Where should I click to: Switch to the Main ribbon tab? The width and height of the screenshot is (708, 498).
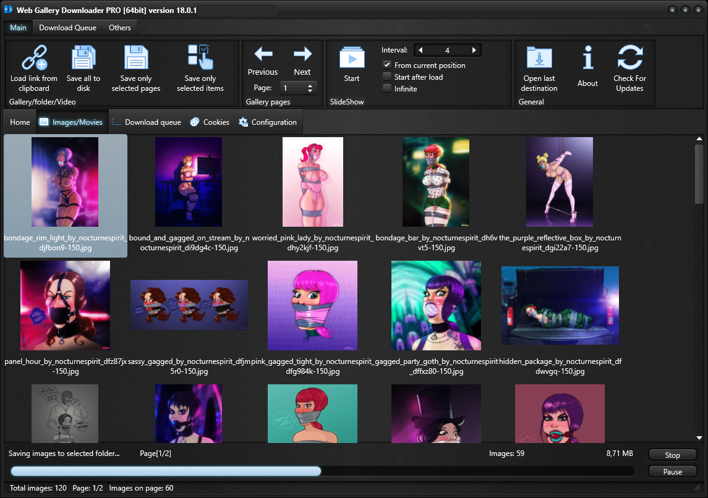pyautogui.click(x=18, y=28)
